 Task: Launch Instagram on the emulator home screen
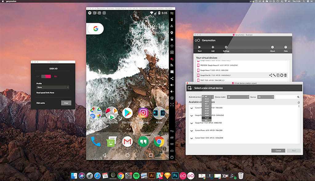(x=143, y=113)
